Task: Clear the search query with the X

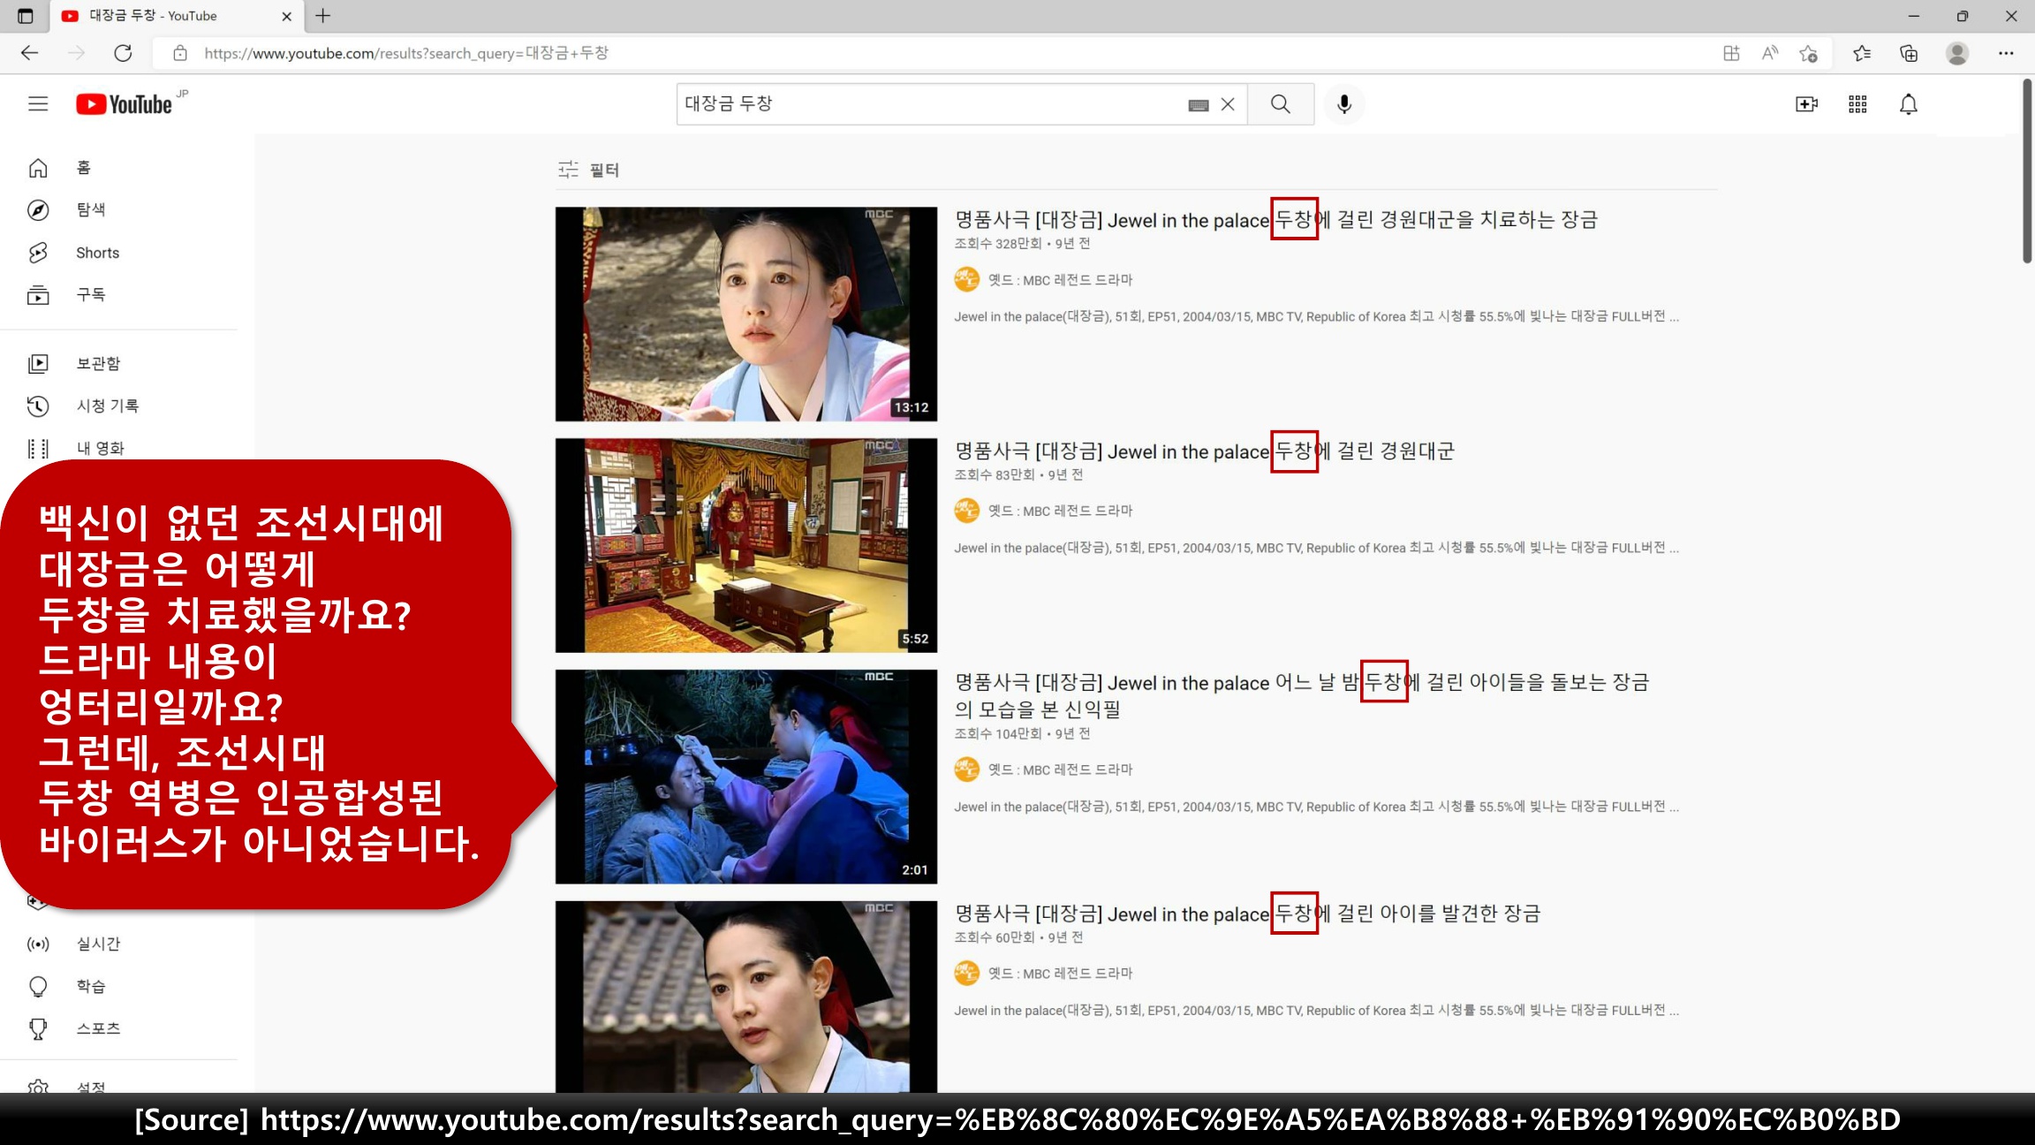Action: click(1228, 104)
